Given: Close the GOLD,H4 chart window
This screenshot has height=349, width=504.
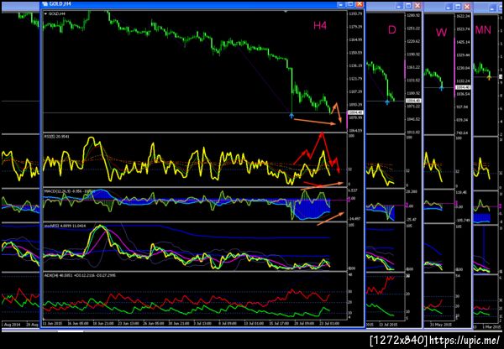Looking at the screenshot, I should [360, 4].
